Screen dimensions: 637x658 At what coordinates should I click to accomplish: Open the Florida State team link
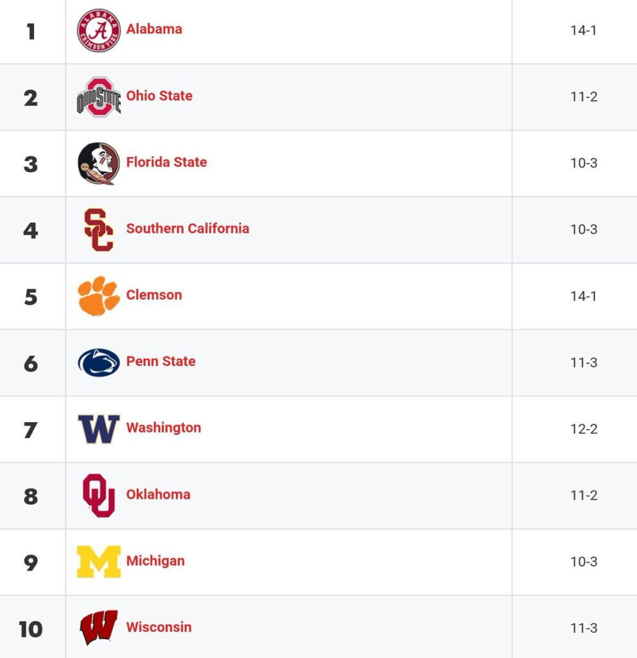(x=166, y=162)
